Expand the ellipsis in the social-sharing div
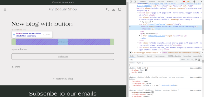Viewport: 204px width, 97px height. coord(175,45)
